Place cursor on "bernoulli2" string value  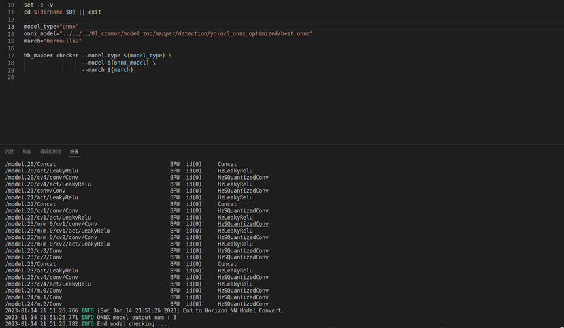[63, 41]
